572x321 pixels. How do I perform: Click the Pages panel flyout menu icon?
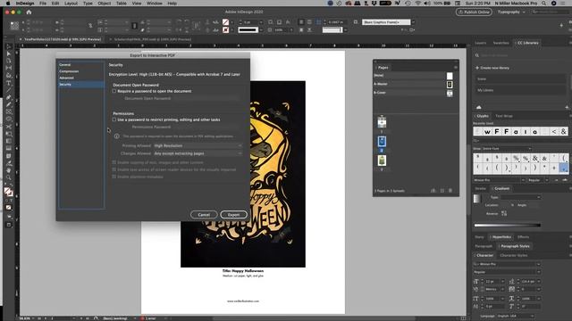[x=455, y=68]
